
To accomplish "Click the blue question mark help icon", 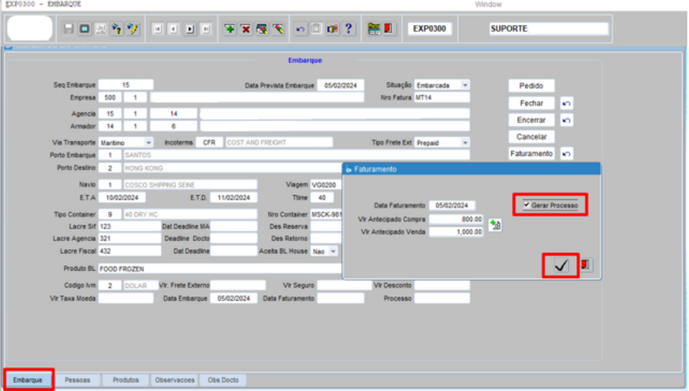I will point(349,28).
